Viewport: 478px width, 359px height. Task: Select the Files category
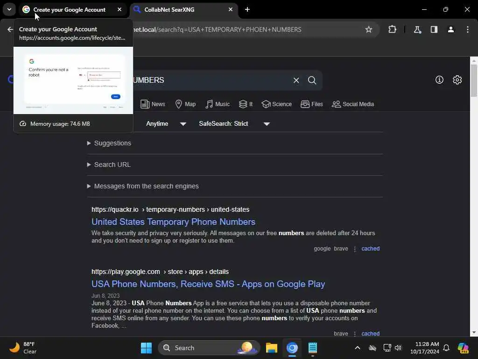point(311,104)
